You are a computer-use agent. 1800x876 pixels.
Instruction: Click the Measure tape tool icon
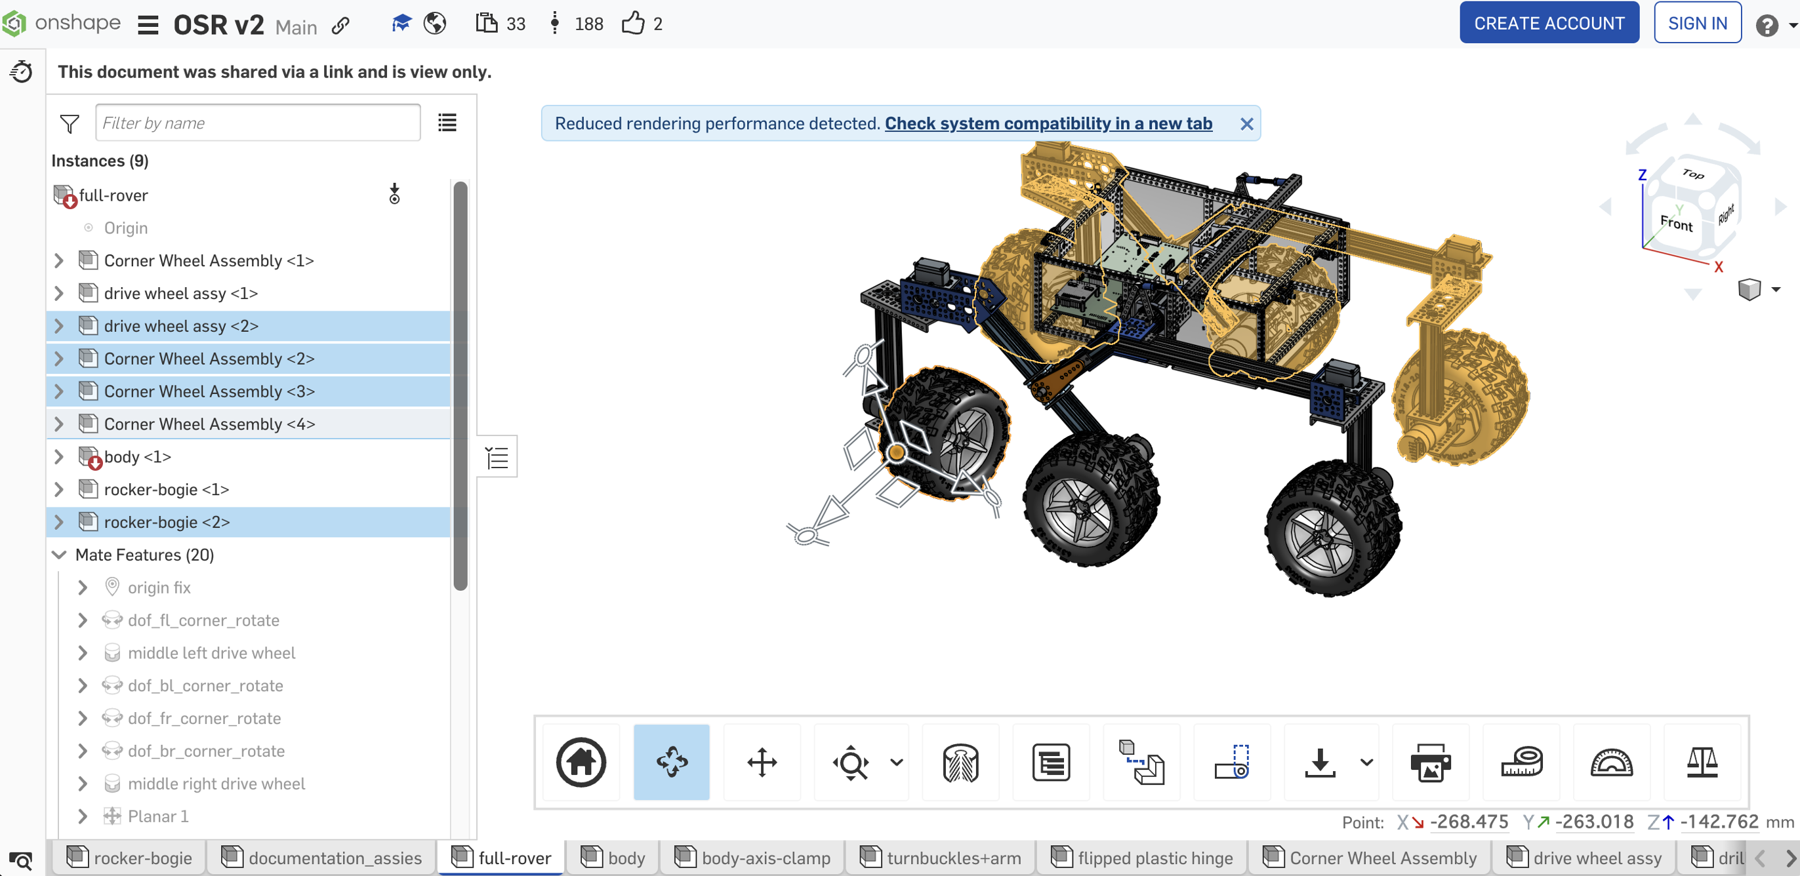click(1521, 762)
